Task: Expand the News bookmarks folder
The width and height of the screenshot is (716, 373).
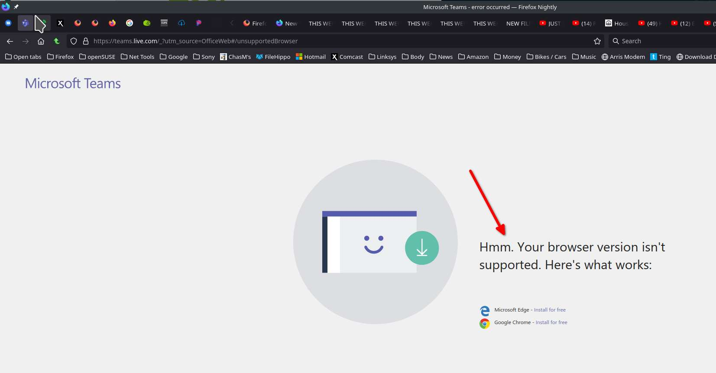Action: [x=441, y=57]
